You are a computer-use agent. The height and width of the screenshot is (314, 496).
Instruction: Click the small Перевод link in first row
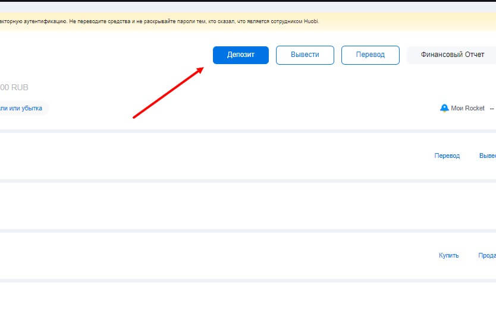447,156
